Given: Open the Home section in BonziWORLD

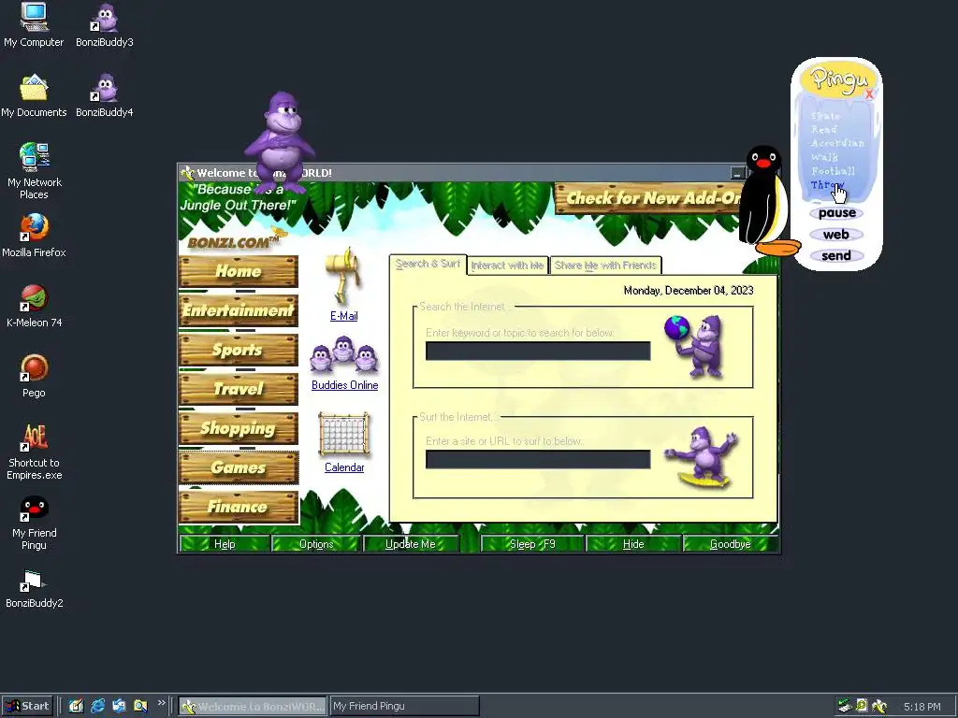Looking at the screenshot, I should [x=239, y=271].
